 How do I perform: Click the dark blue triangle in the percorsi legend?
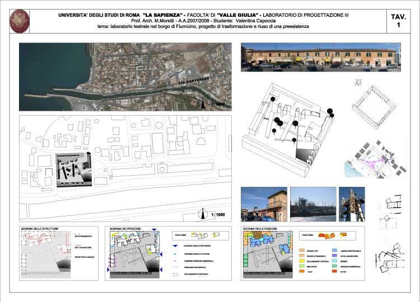(x=175, y=246)
